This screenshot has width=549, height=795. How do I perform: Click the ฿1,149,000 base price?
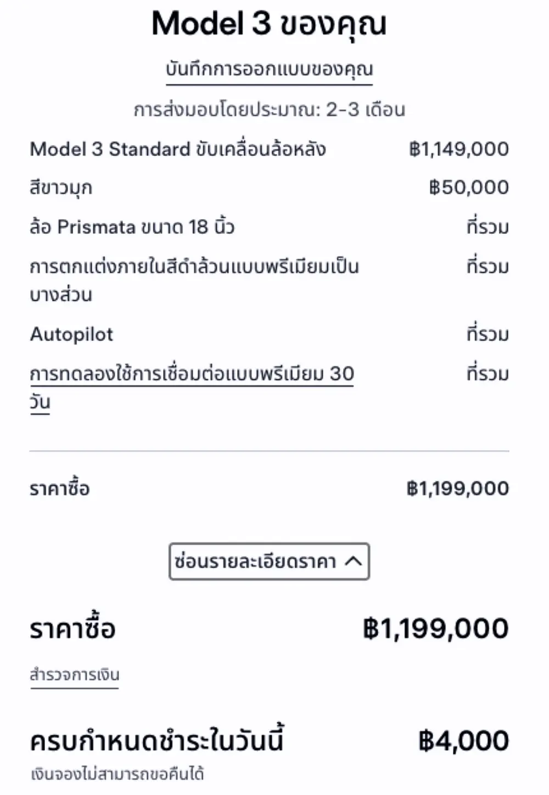point(459,149)
